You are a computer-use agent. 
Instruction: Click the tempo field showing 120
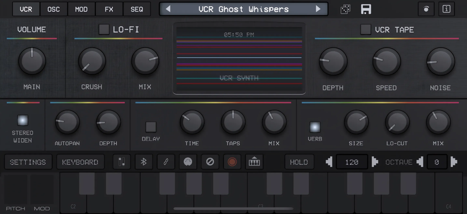click(x=352, y=162)
